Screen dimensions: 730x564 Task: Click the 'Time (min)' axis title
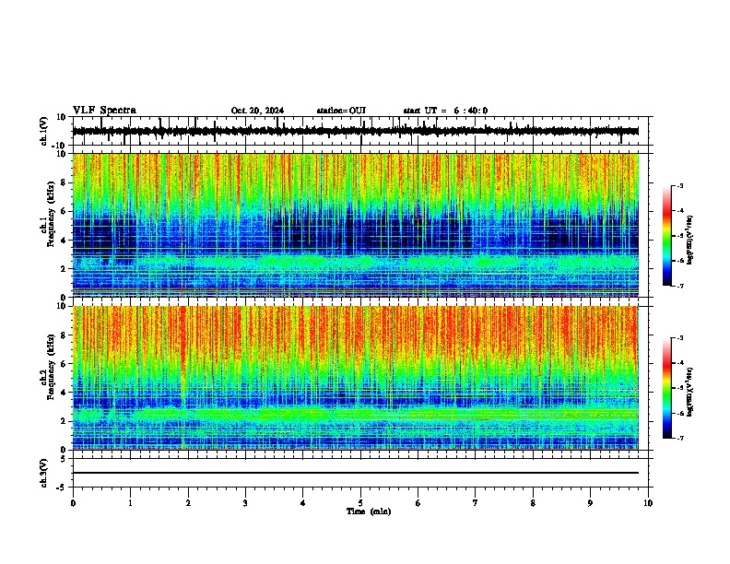click(369, 511)
